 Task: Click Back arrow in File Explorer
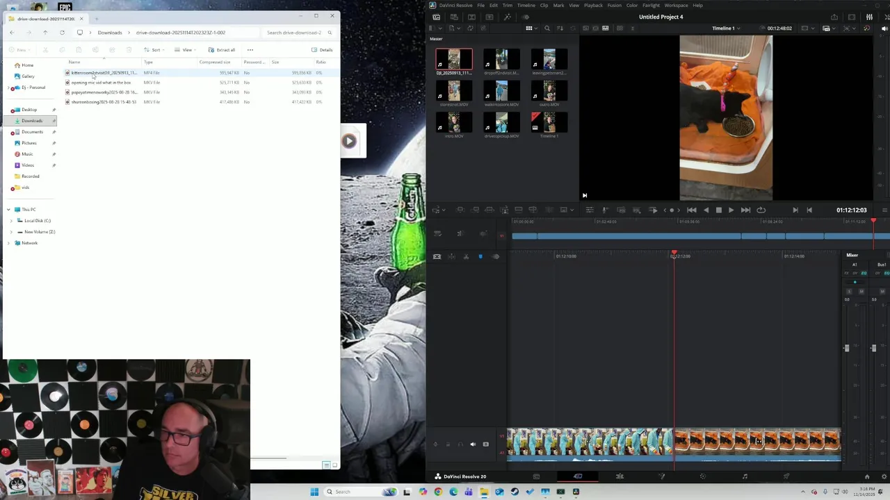click(x=12, y=33)
